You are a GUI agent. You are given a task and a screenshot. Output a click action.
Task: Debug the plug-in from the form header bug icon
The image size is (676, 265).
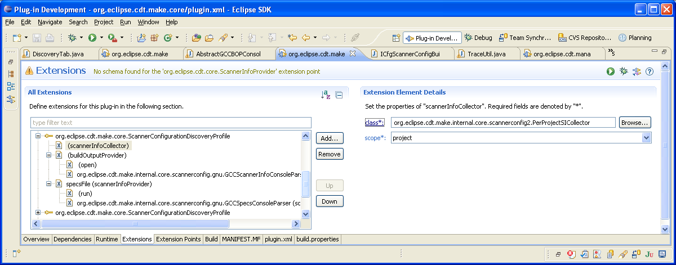(623, 71)
